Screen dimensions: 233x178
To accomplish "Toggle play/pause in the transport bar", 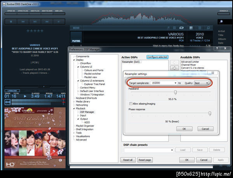I will click(x=35, y=22).
